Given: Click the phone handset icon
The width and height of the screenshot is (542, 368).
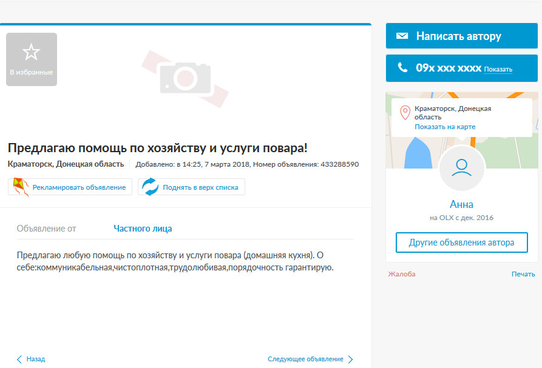Looking at the screenshot, I should click(x=402, y=67).
